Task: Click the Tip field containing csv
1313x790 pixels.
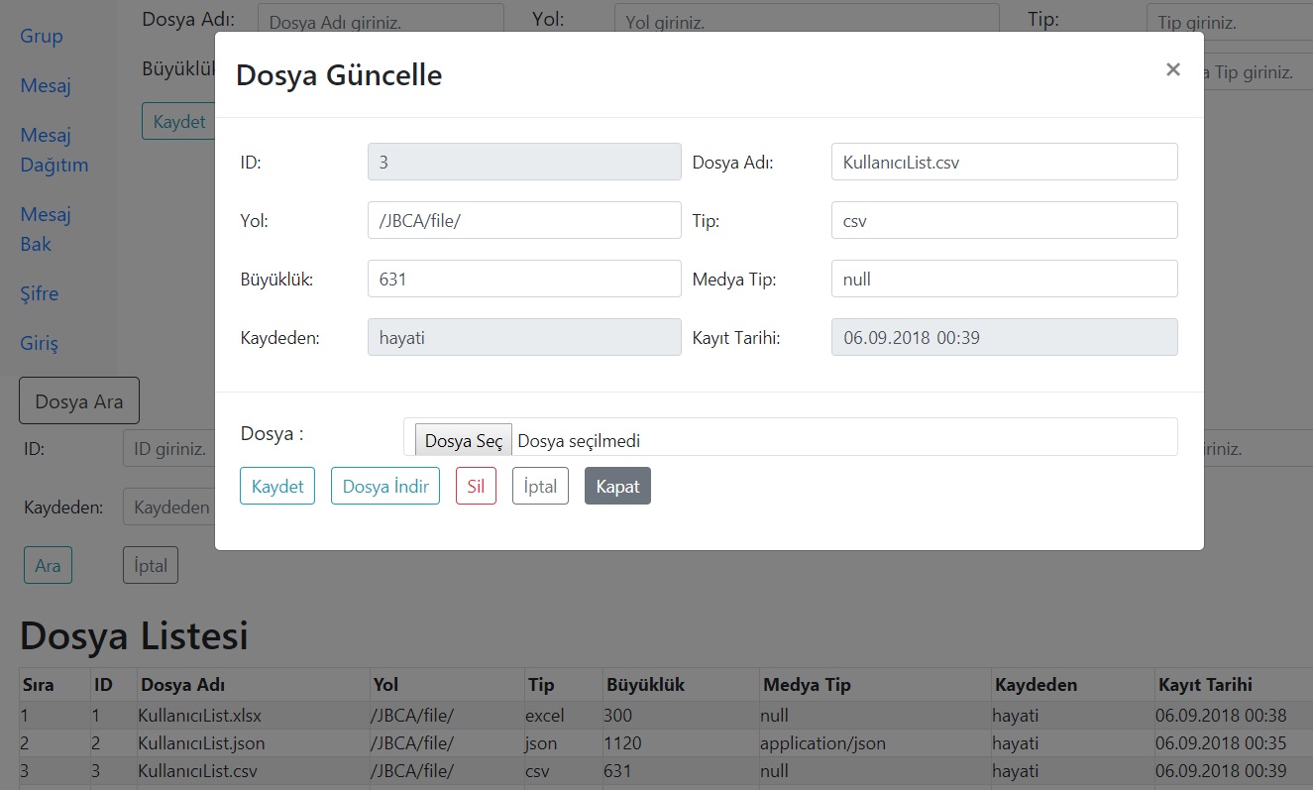Action: [x=1004, y=220]
